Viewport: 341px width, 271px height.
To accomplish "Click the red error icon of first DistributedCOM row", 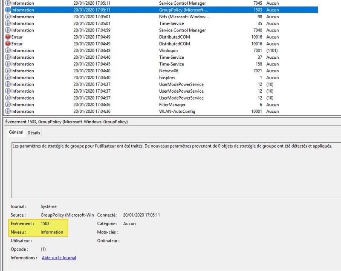I will (x=8, y=37).
